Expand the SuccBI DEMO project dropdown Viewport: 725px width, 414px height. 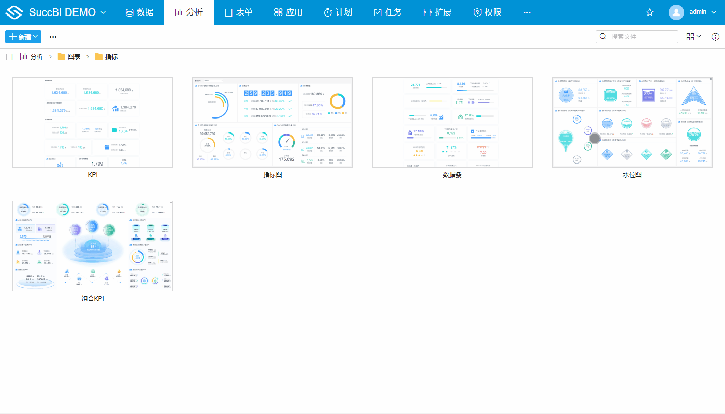[103, 12]
